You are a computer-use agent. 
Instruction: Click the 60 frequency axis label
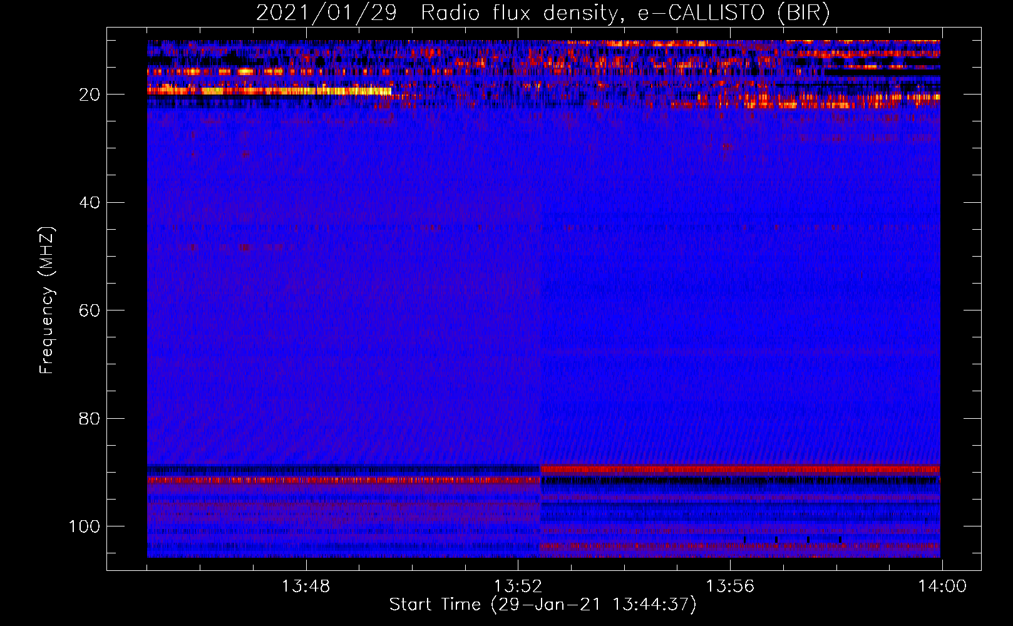[x=90, y=310]
